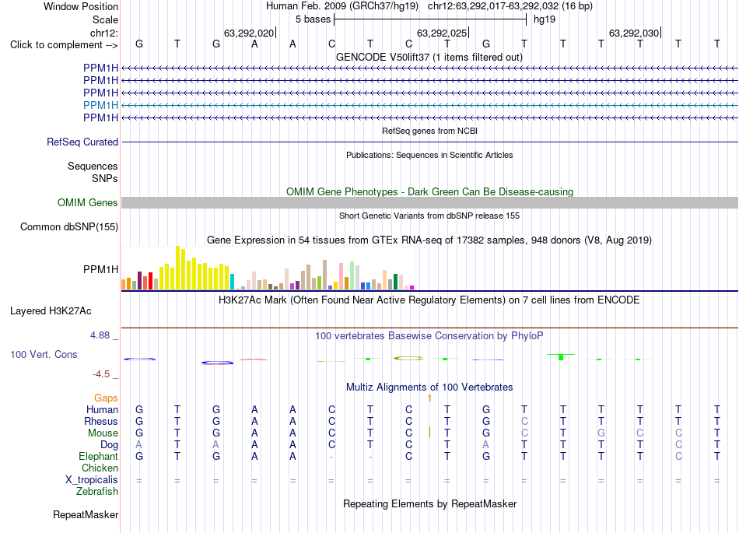The image size is (739, 533).
Task: Select the 'Rhesus' species row label
Action: tap(101, 421)
